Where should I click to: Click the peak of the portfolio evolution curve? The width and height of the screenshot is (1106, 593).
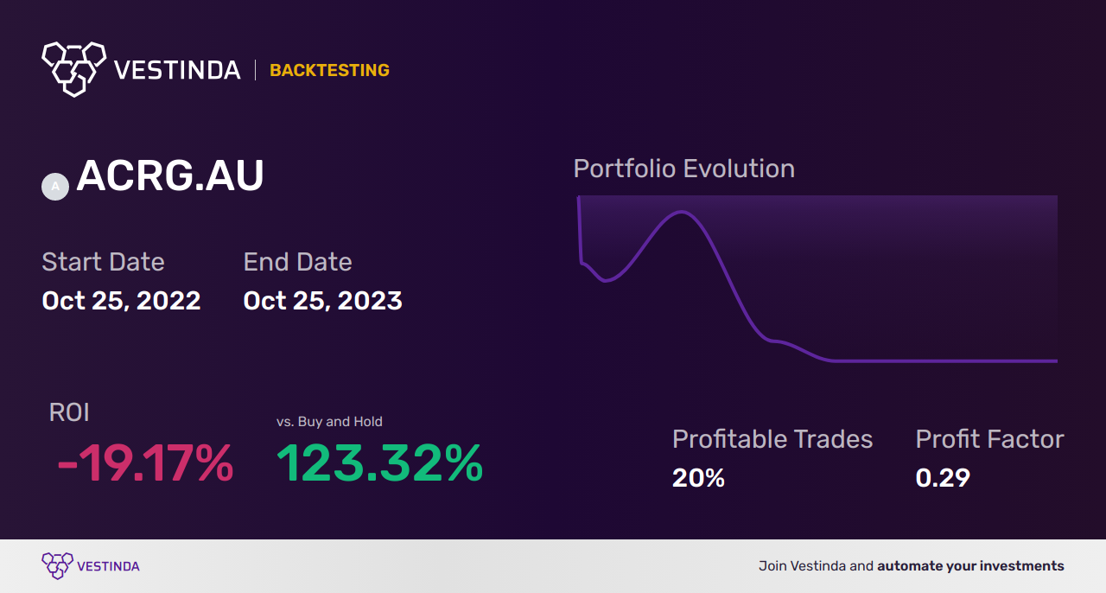coord(683,212)
